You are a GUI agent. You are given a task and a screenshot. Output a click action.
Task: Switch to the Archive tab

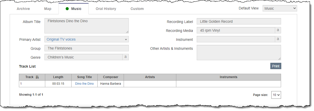pyautogui.click(x=23, y=9)
